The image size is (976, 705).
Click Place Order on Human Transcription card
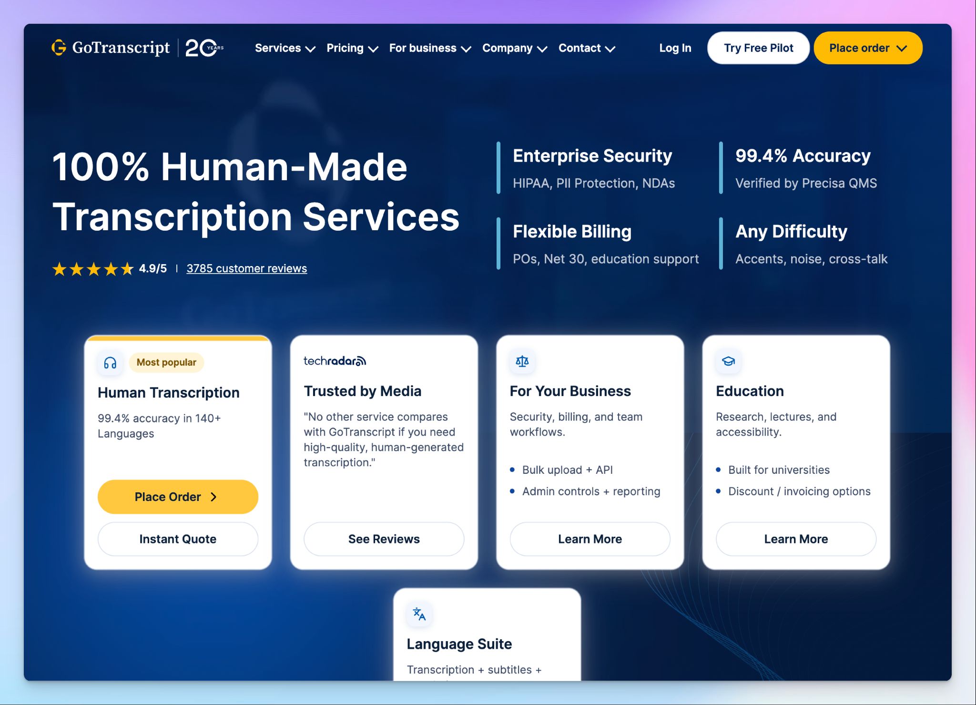click(178, 497)
